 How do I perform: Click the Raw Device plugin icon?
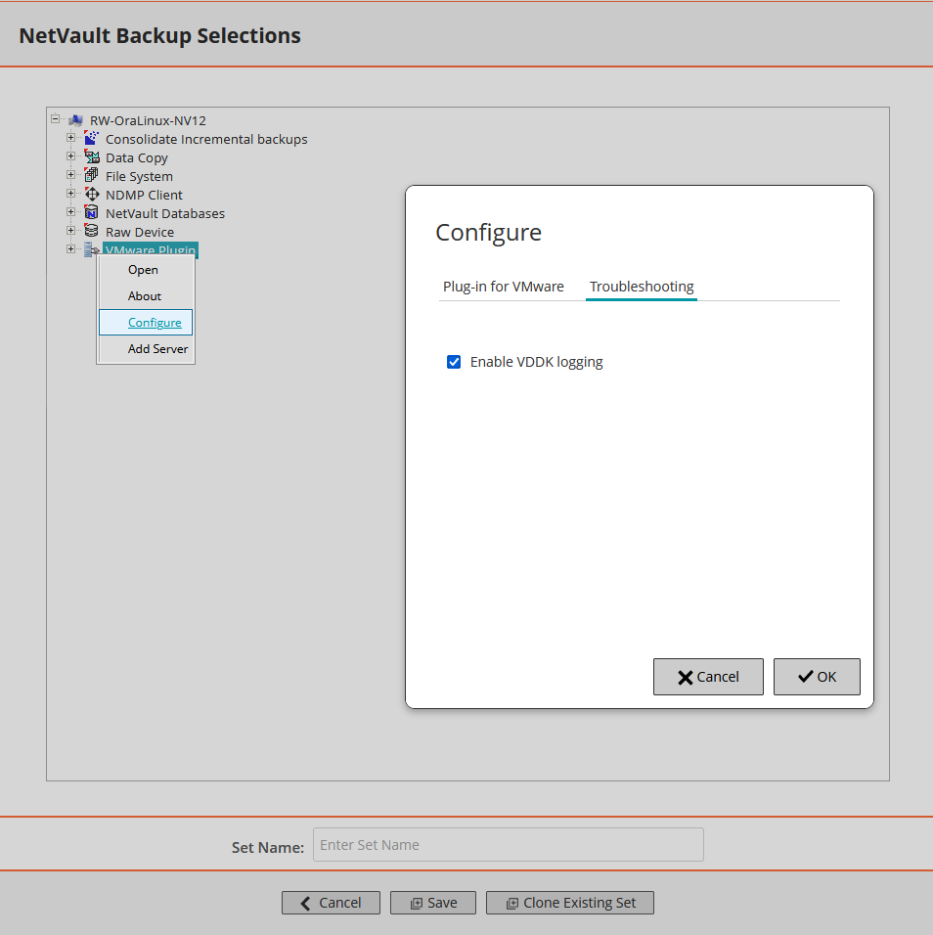(x=91, y=231)
